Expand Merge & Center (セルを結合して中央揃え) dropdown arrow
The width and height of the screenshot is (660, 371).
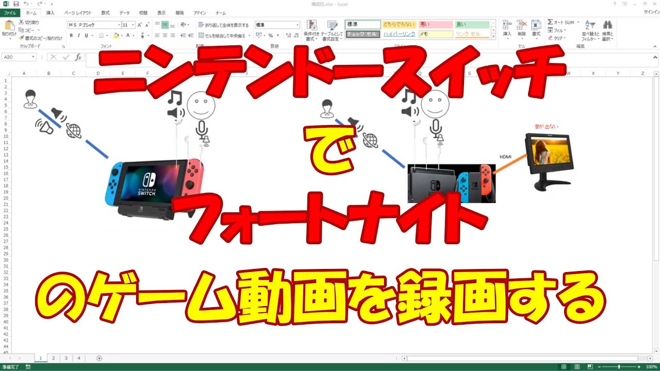coord(250,36)
